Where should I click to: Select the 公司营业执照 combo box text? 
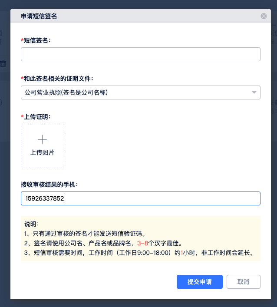[66, 92]
